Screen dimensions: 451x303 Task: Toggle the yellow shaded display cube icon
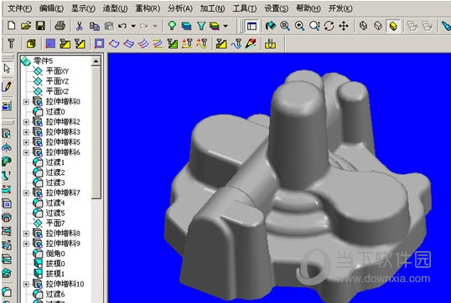pyautogui.click(x=393, y=26)
